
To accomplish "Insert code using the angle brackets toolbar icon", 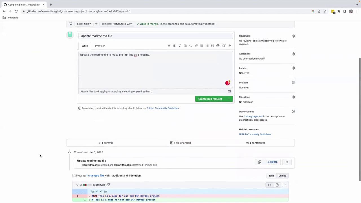I will [x=191, y=46].
